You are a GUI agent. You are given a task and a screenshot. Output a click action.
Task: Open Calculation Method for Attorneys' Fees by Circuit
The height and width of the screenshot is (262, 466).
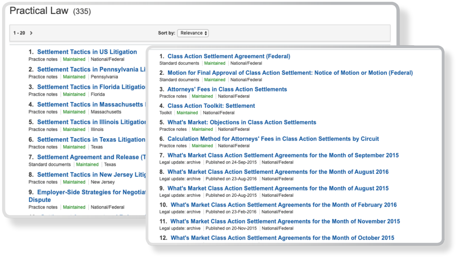[273, 139]
